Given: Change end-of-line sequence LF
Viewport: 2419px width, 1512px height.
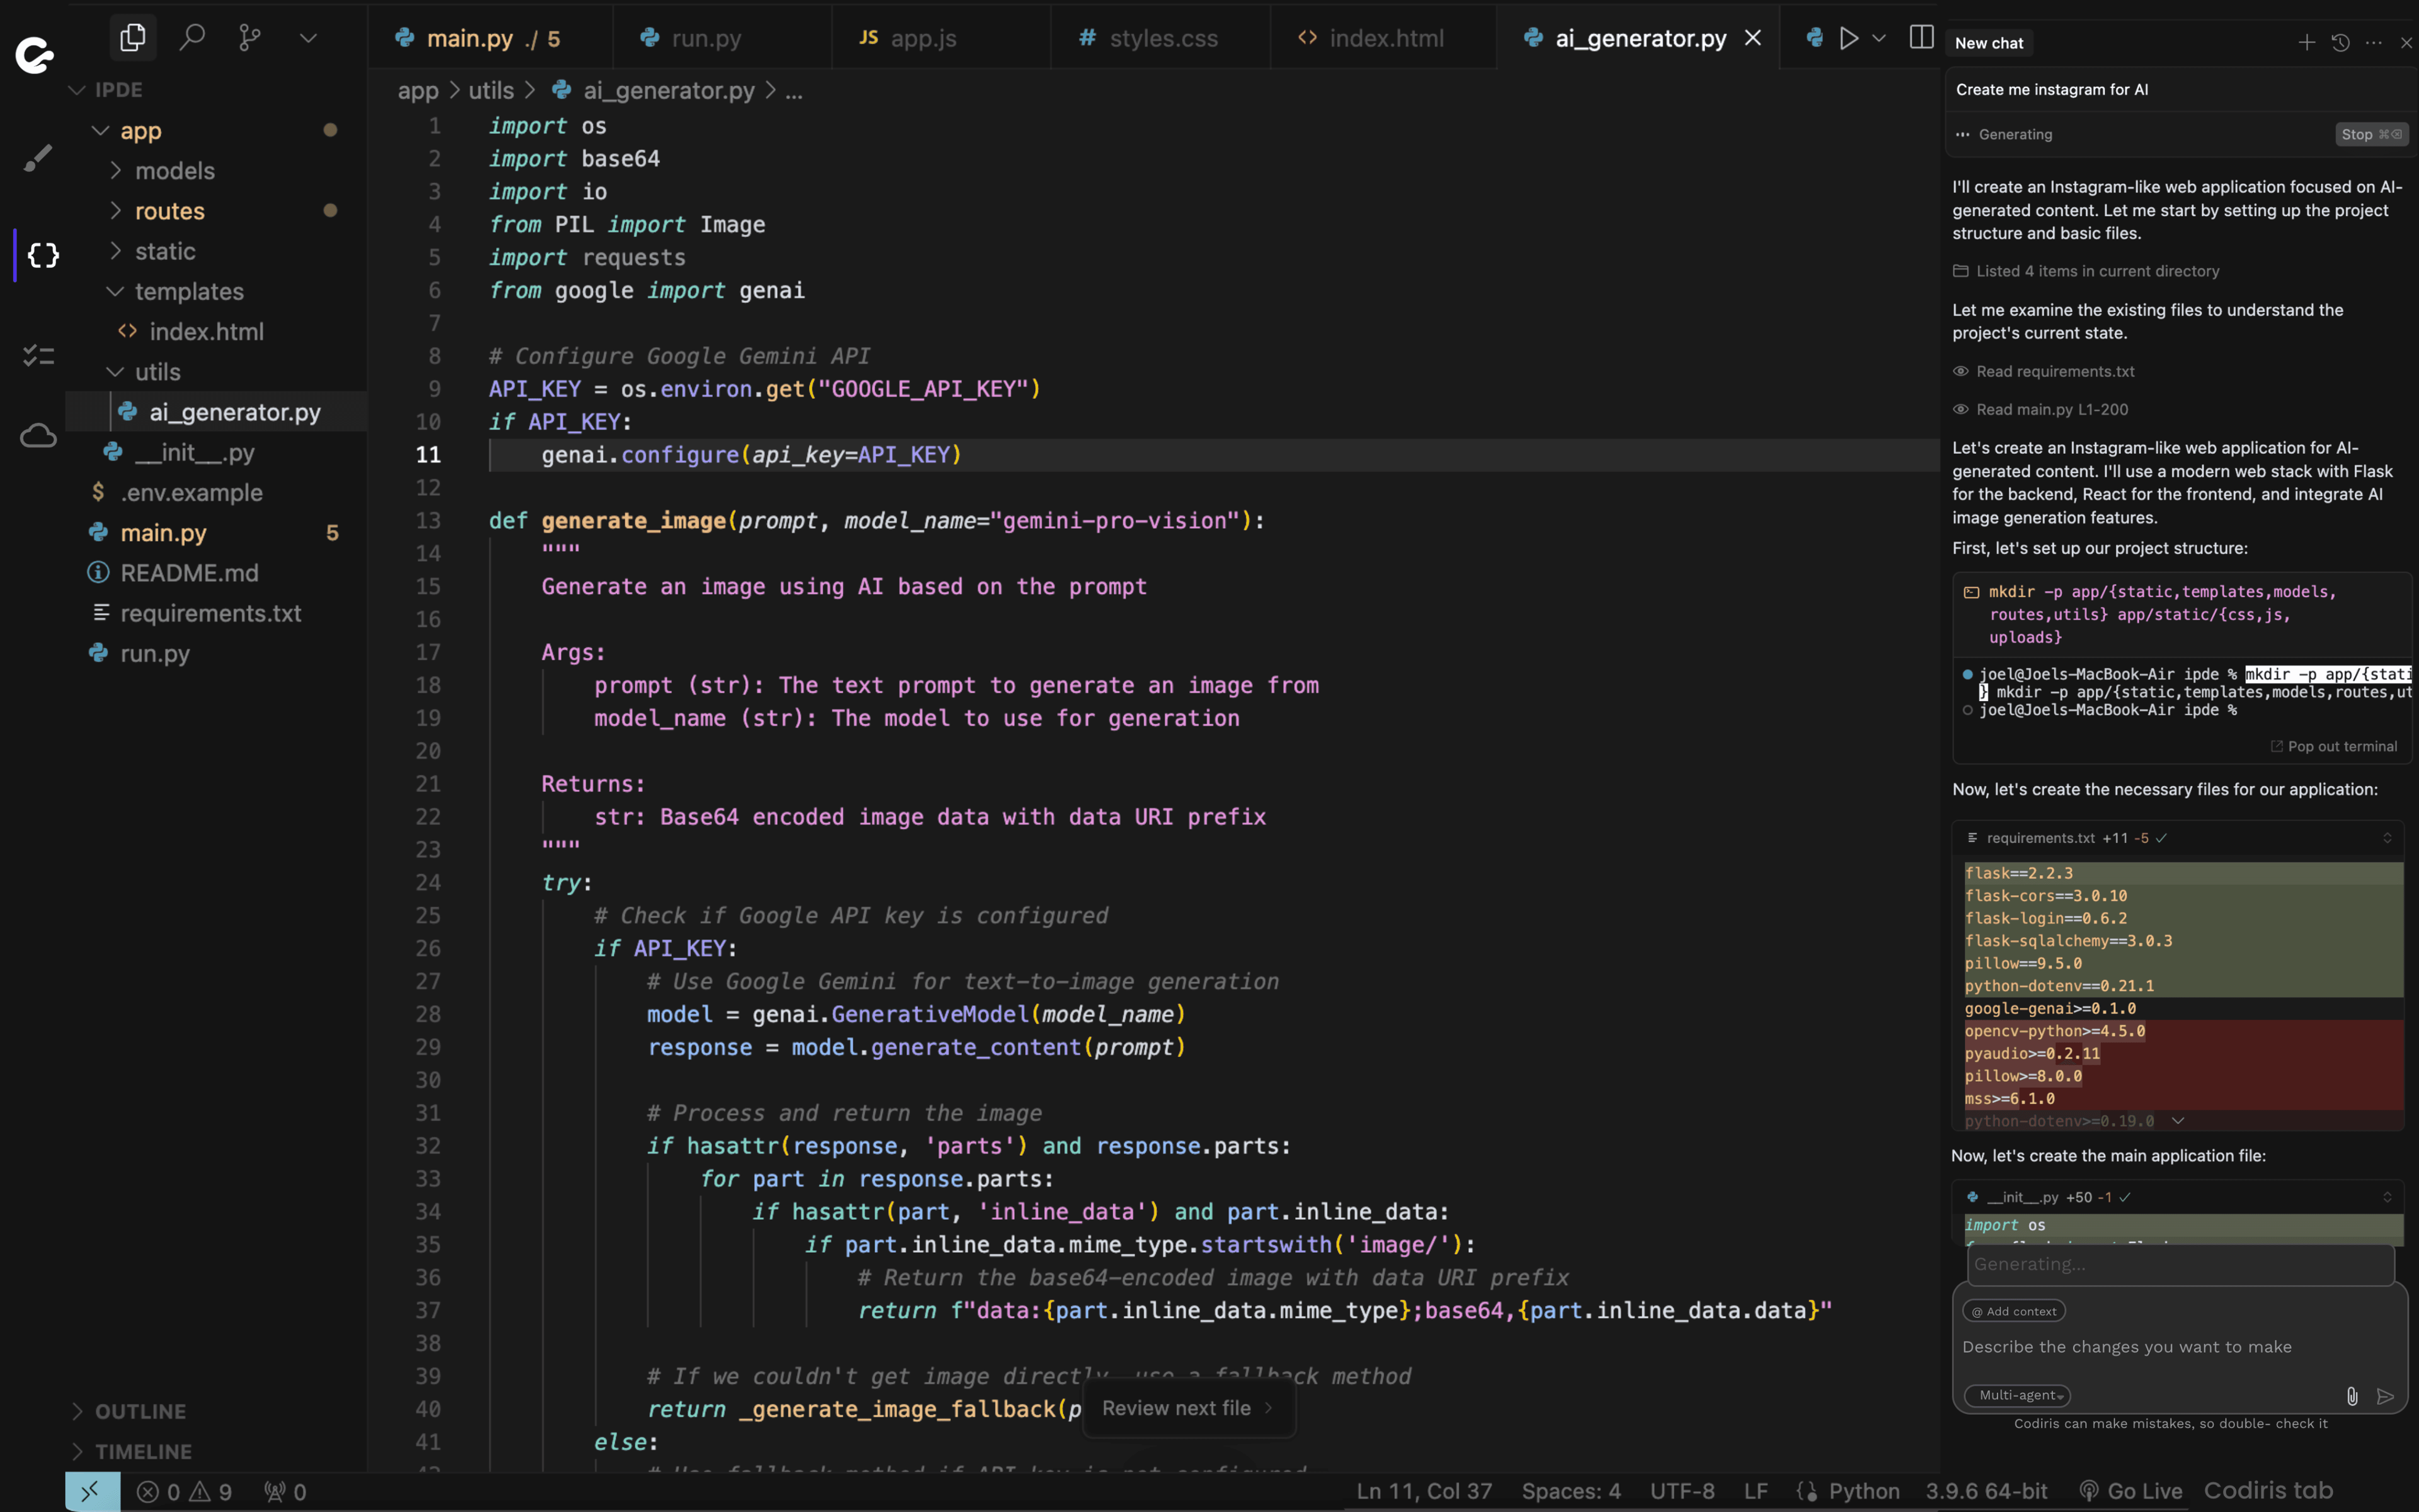Looking at the screenshot, I should tap(1756, 1491).
